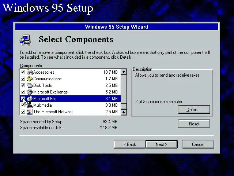234x176 pixels.
Task: Click the Communications telephone icon
Action: coord(30,79)
